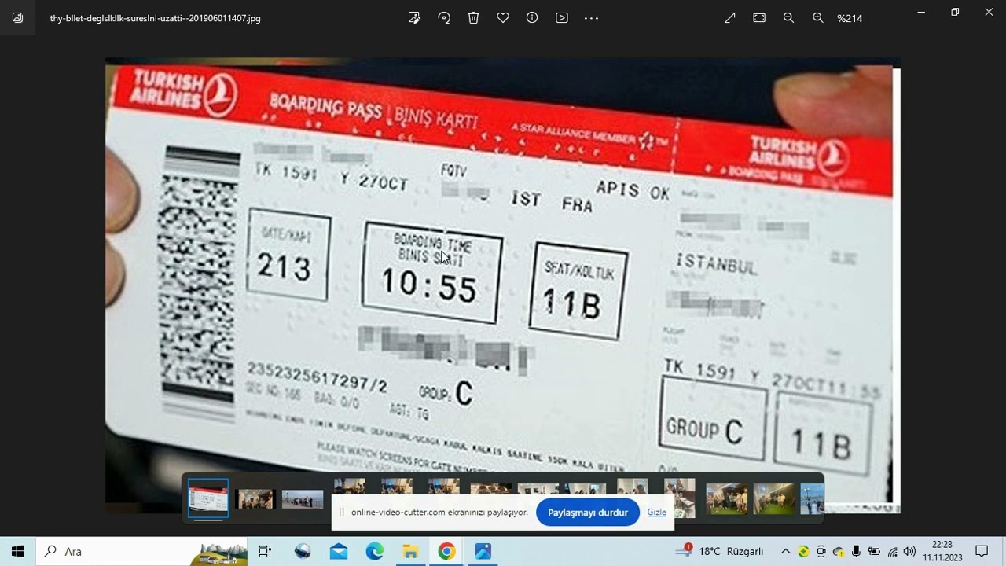Select the third filmstrip thumbnail

point(303,499)
